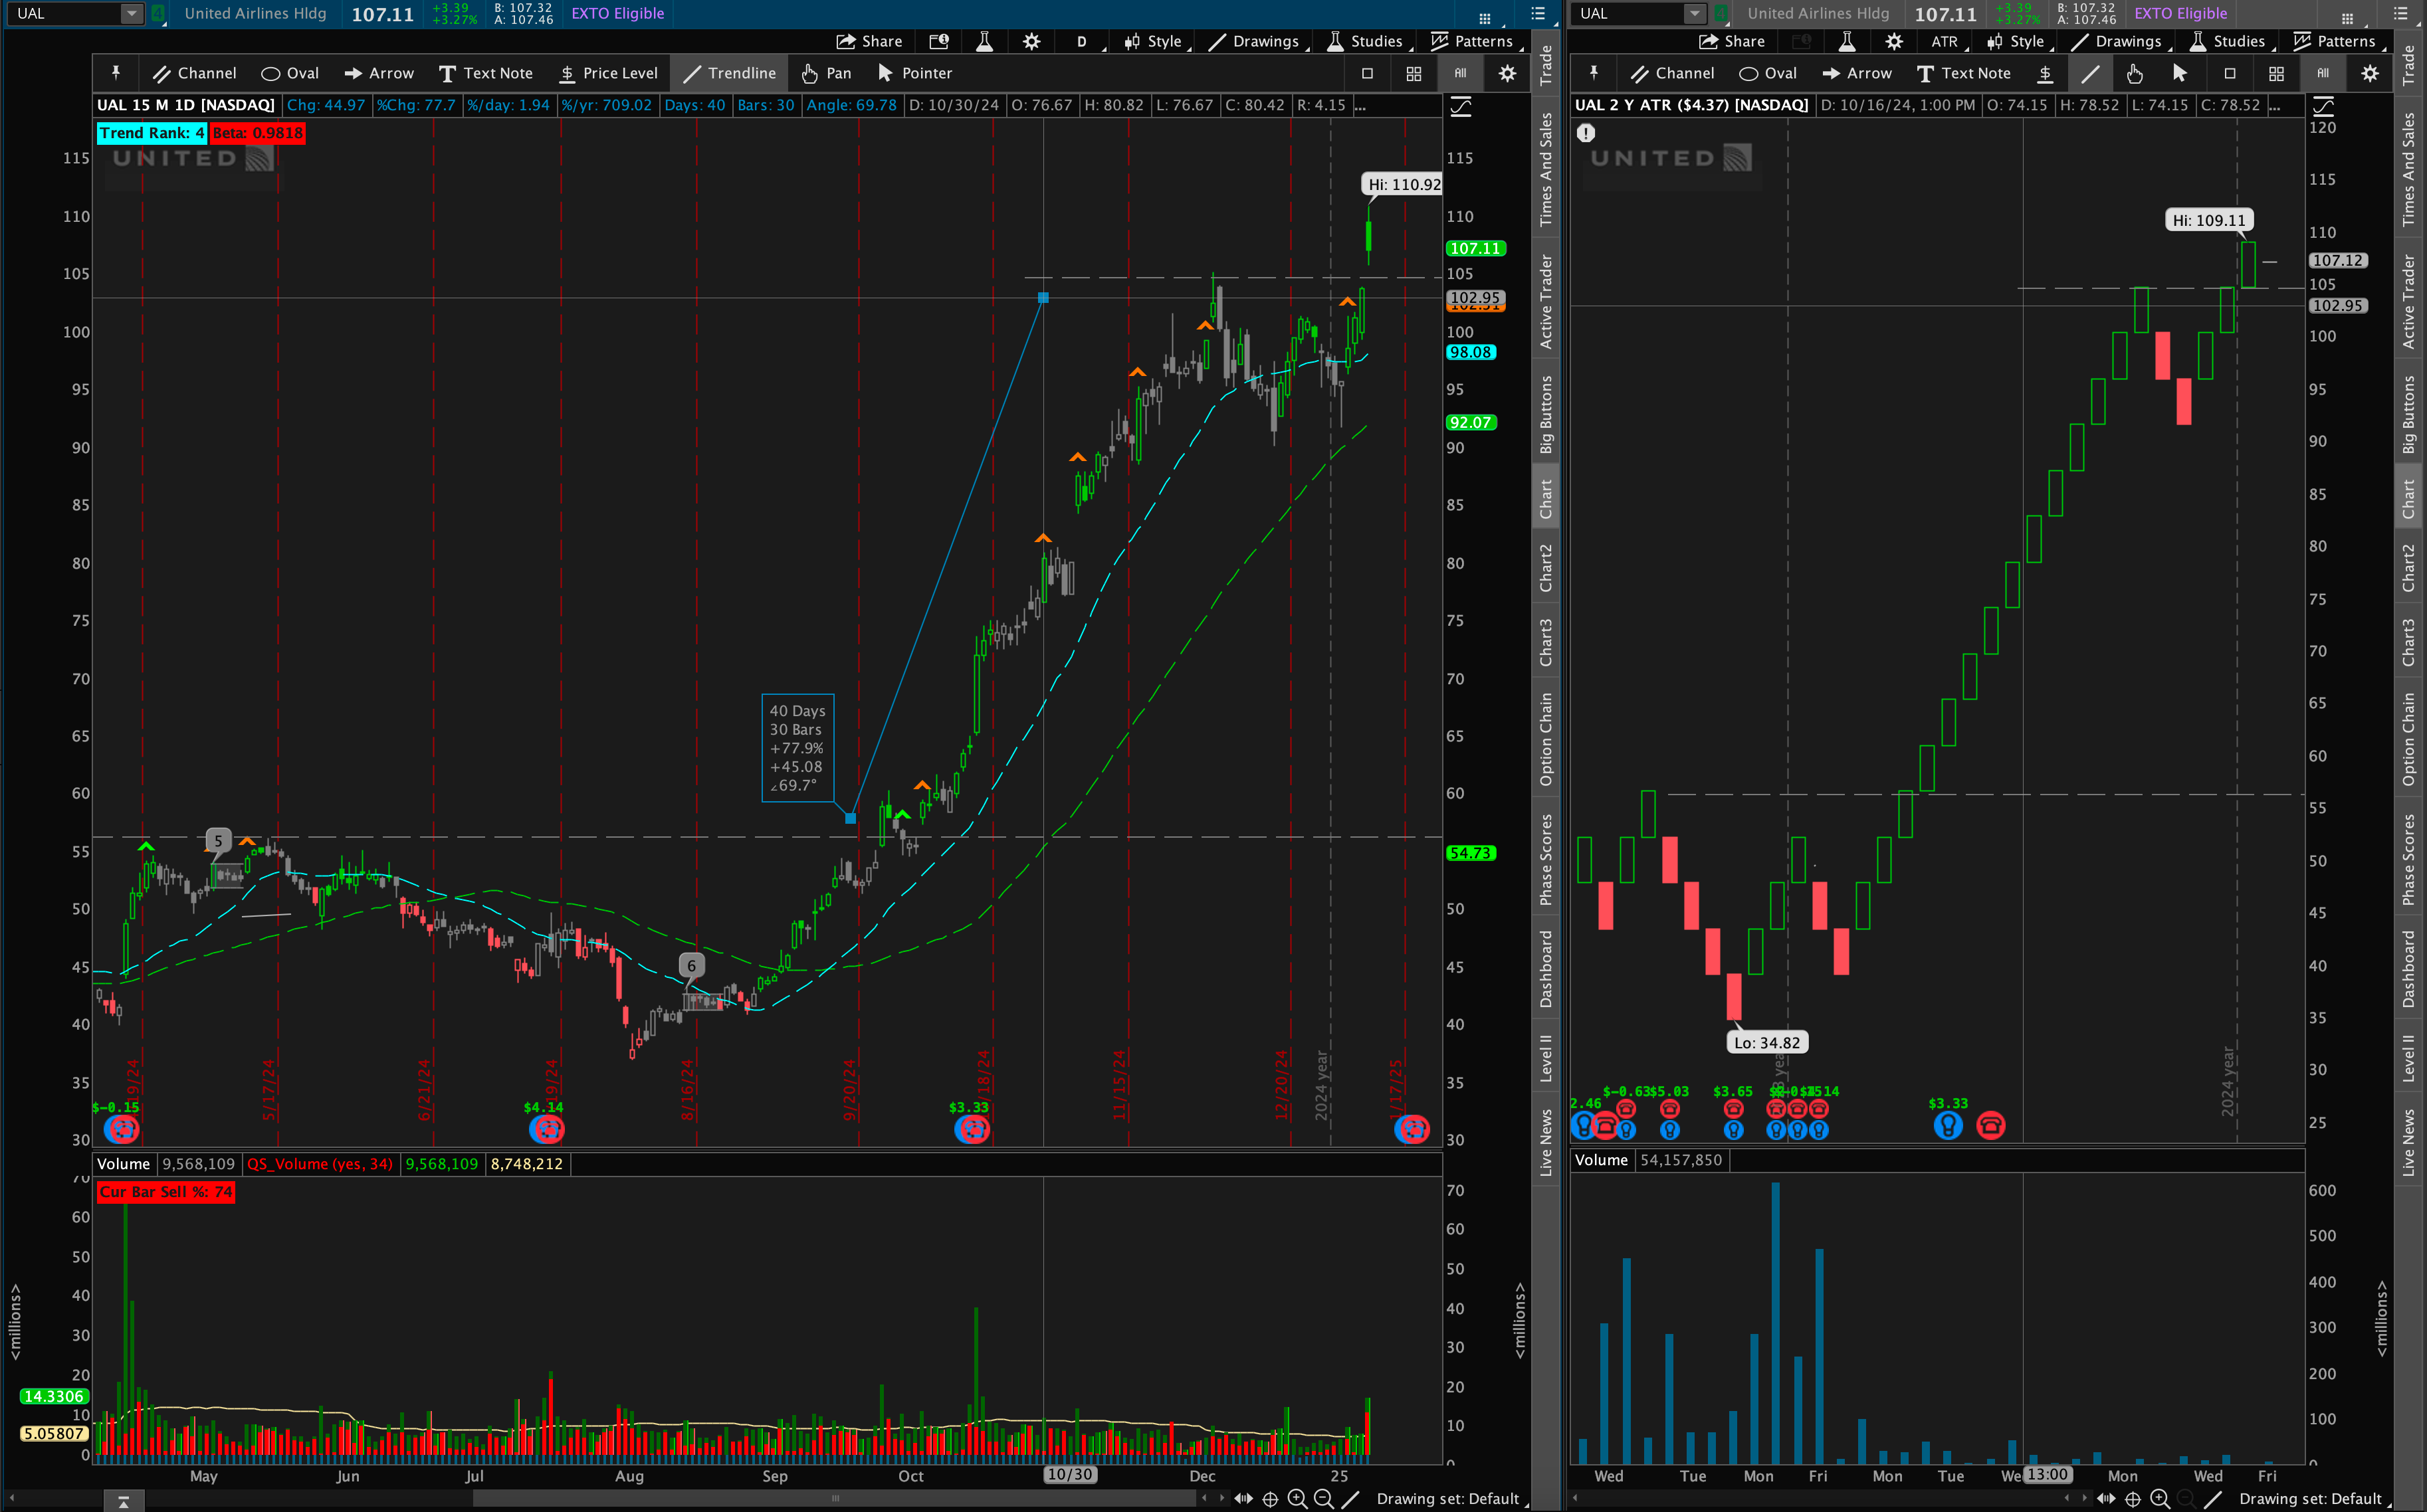
Task: Open the Patterns menu on right chart
Action: [x=2334, y=41]
